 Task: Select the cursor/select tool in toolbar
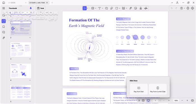(x=85, y=8)
